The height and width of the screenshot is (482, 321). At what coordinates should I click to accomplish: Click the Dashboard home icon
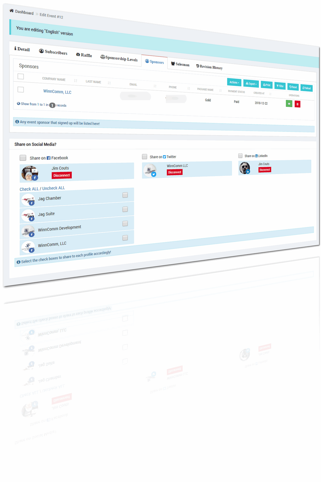[x=12, y=11]
